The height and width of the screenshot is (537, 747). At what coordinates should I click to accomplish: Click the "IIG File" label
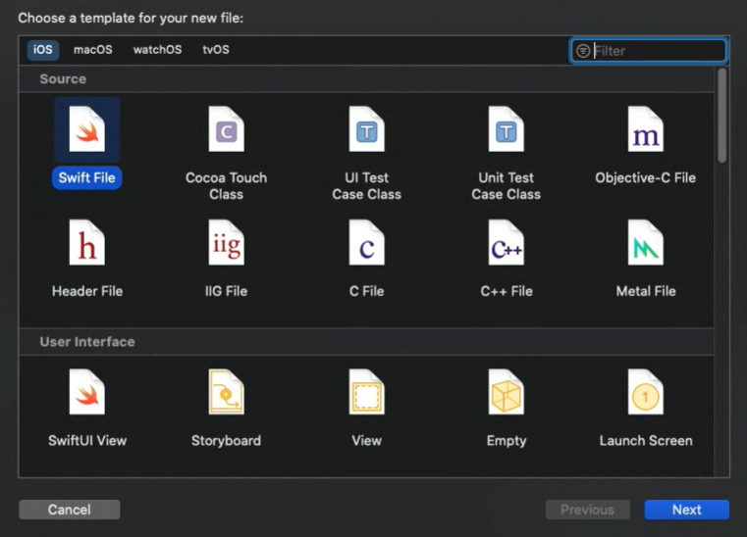point(227,291)
